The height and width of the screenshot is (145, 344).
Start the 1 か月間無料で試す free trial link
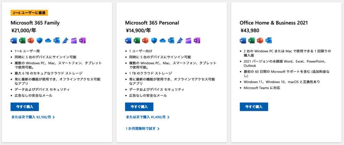tap(142, 129)
